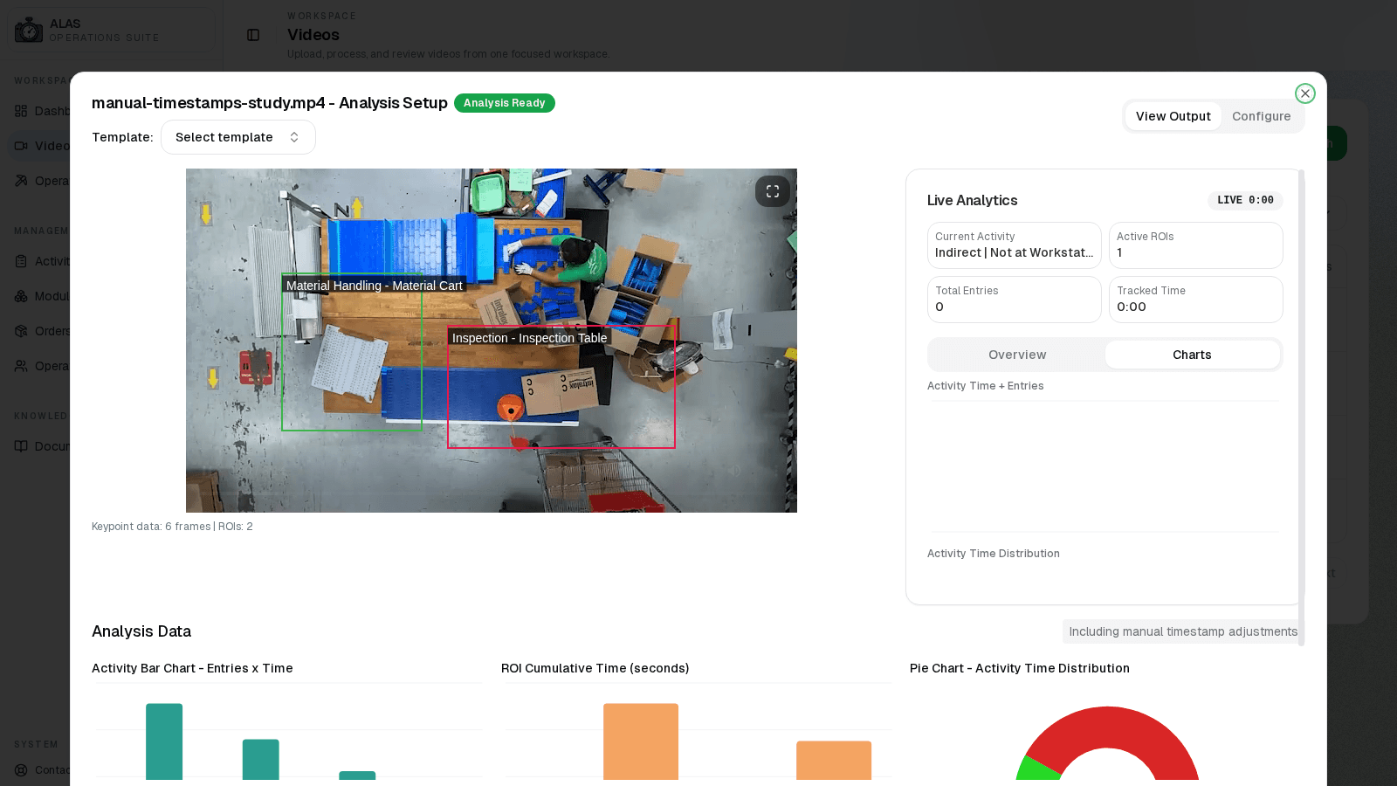
Task: Click the Inspection - Inspection Table ROI label
Action: tap(529, 338)
